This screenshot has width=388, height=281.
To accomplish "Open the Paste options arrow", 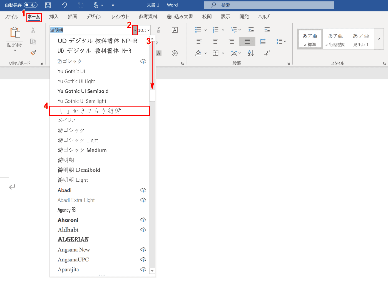I will click(x=15, y=50).
